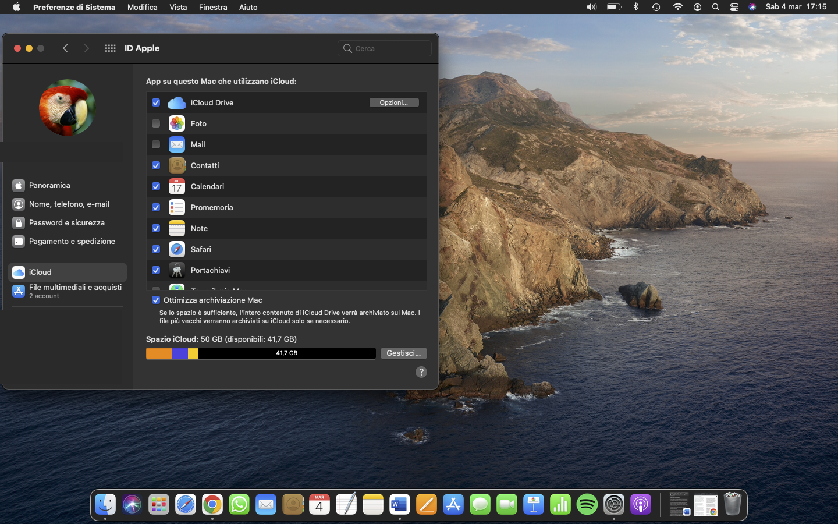Click the show-all preferences grid icon

tap(110, 48)
